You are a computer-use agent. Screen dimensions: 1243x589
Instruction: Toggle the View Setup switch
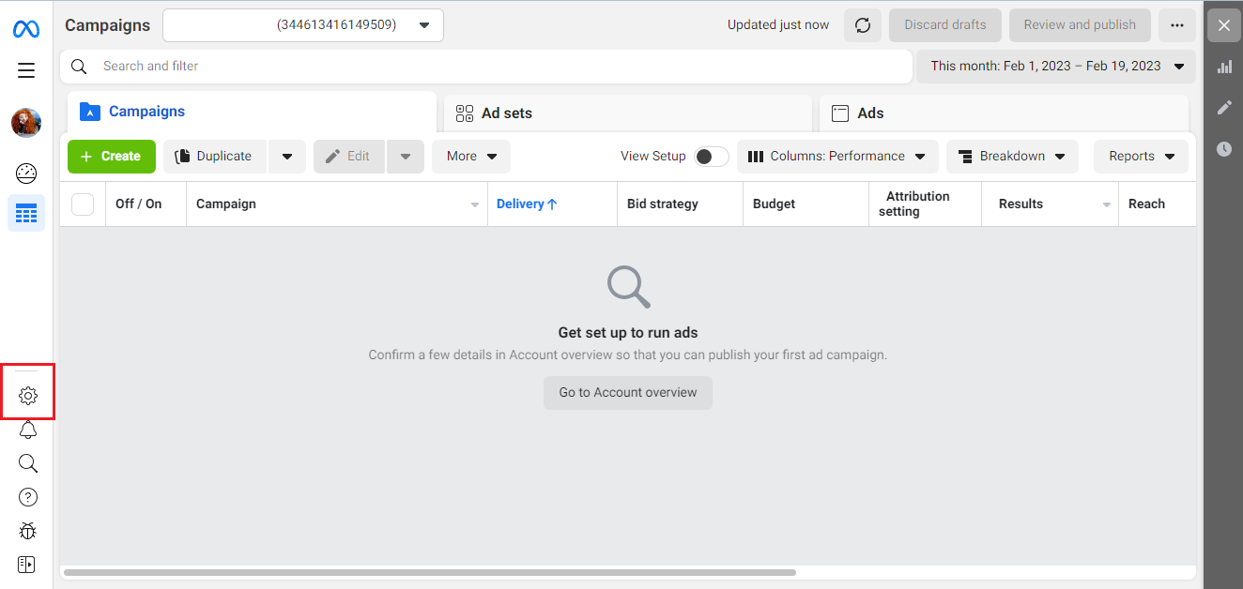pos(712,157)
